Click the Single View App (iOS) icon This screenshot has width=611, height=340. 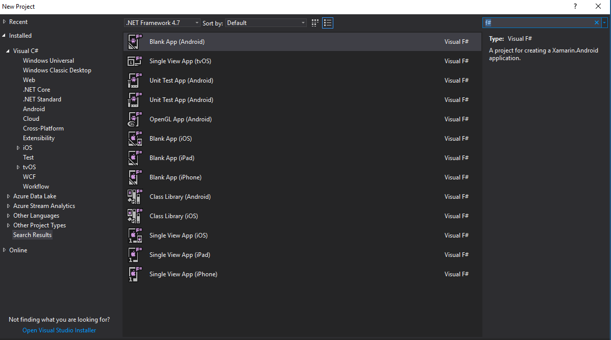coord(135,236)
